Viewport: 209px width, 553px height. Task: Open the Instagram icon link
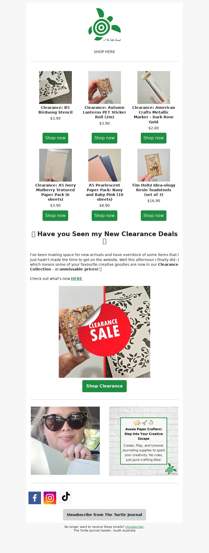pyautogui.click(x=50, y=498)
